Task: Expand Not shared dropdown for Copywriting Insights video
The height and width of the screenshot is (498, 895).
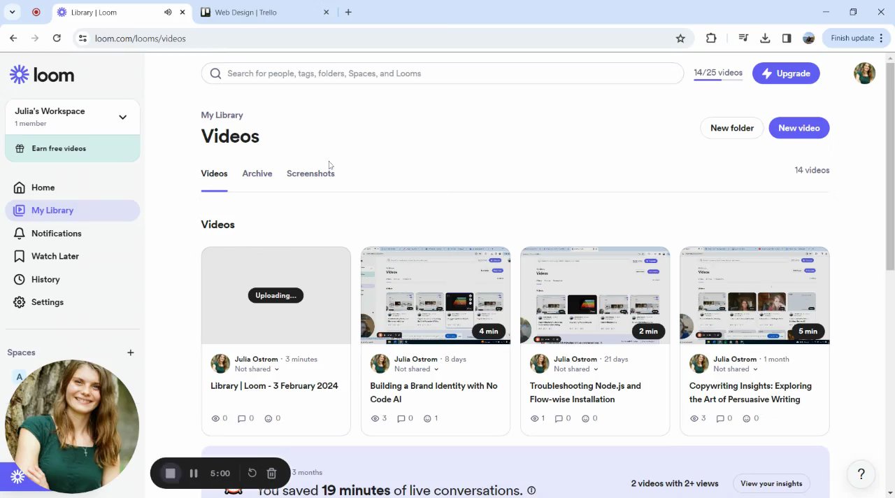Action: pyautogui.click(x=735, y=369)
